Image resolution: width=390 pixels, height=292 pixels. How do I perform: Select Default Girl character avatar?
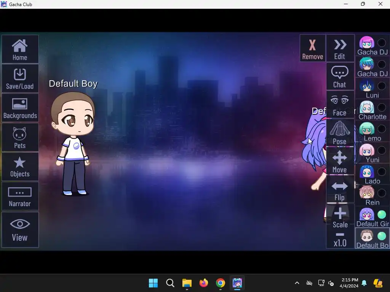click(x=367, y=214)
